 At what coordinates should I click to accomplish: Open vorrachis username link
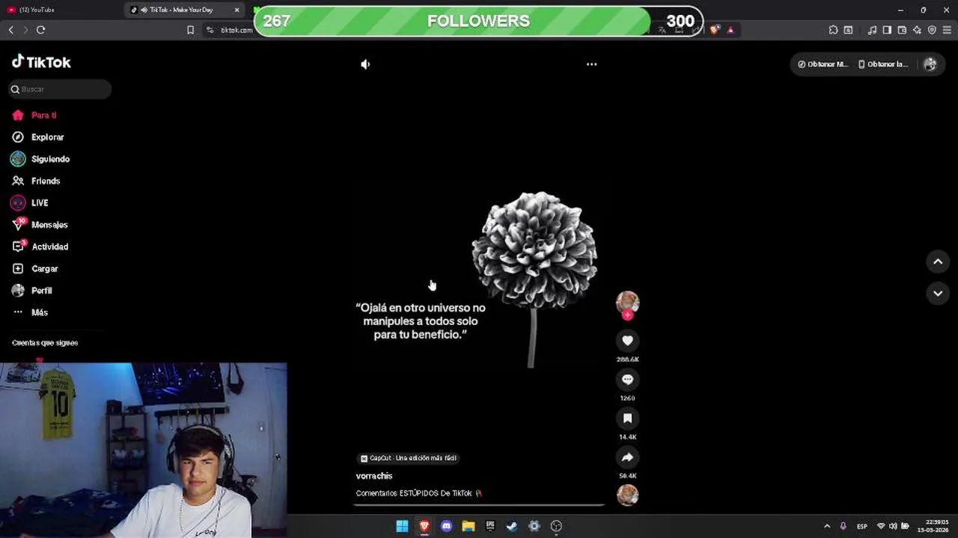point(374,476)
